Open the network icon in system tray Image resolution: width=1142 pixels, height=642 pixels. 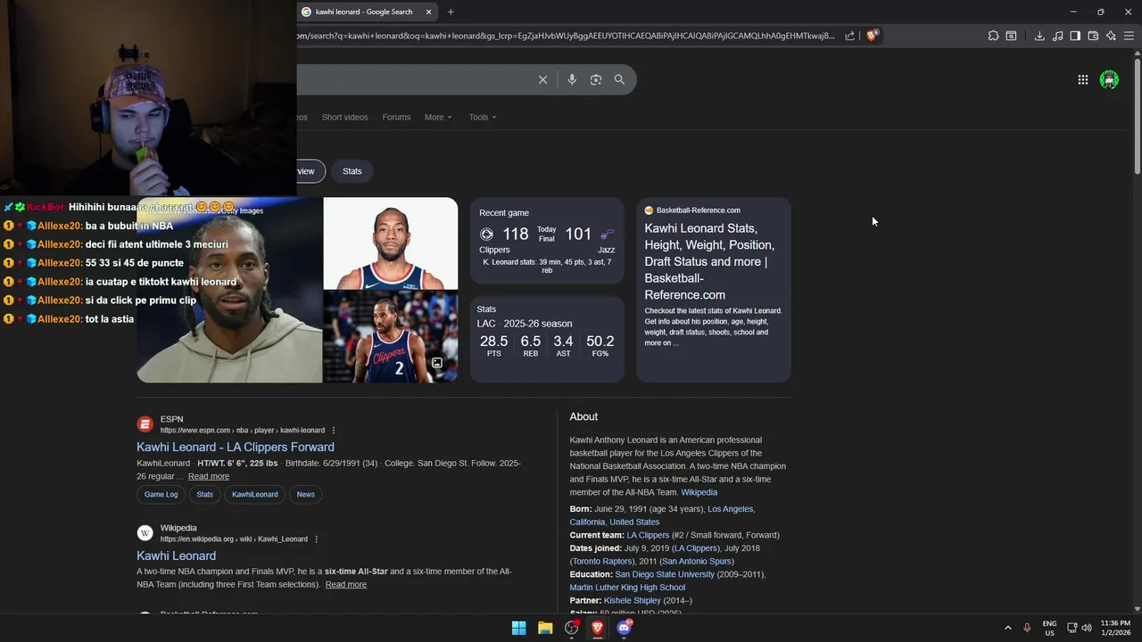(x=1072, y=628)
